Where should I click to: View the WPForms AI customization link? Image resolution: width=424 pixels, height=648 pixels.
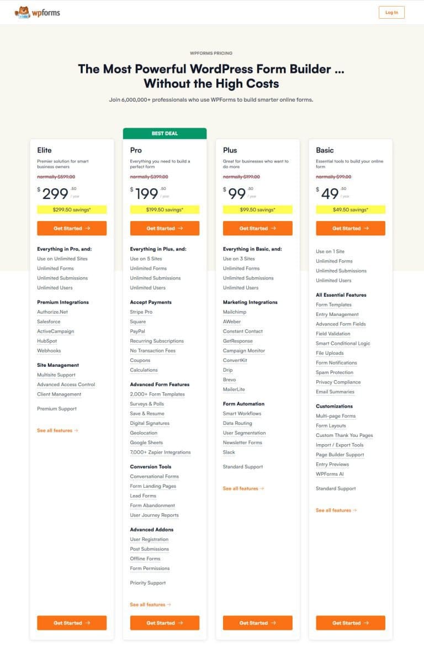pos(330,474)
